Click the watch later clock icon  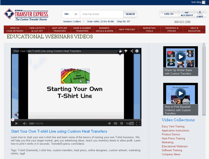click(110, 124)
